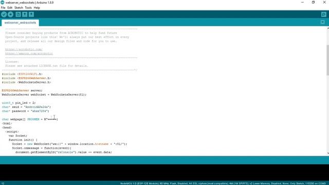
Task: Click the '#include <ESP8266WiFi.h>' line
Action: [x=22, y=74]
